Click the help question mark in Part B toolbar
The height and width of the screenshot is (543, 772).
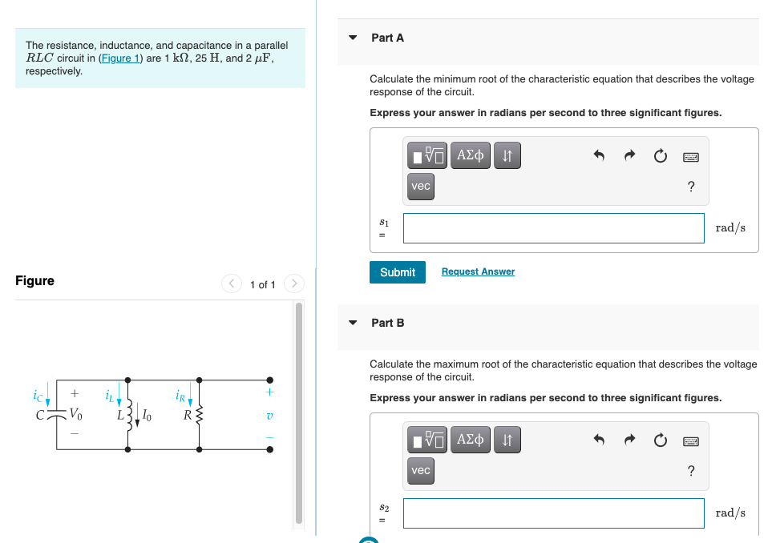[690, 471]
